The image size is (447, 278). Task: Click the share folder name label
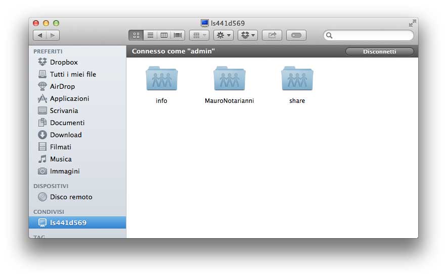tap(297, 101)
